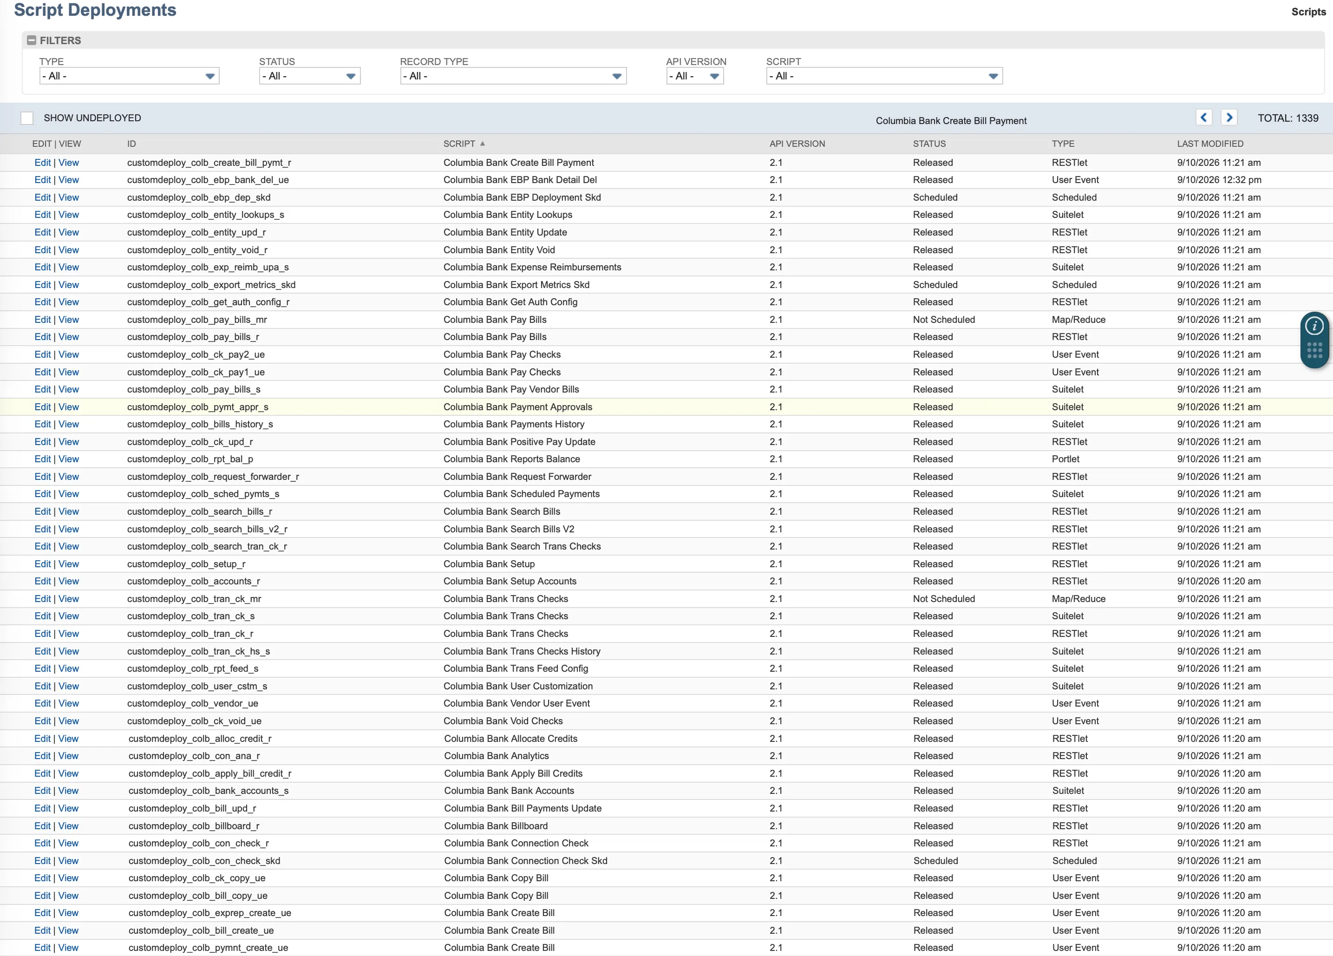Click 9/10/2026 12:32 pm last modified cell
Screen dimensions: 1333x956
pyautogui.click(x=1219, y=180)
